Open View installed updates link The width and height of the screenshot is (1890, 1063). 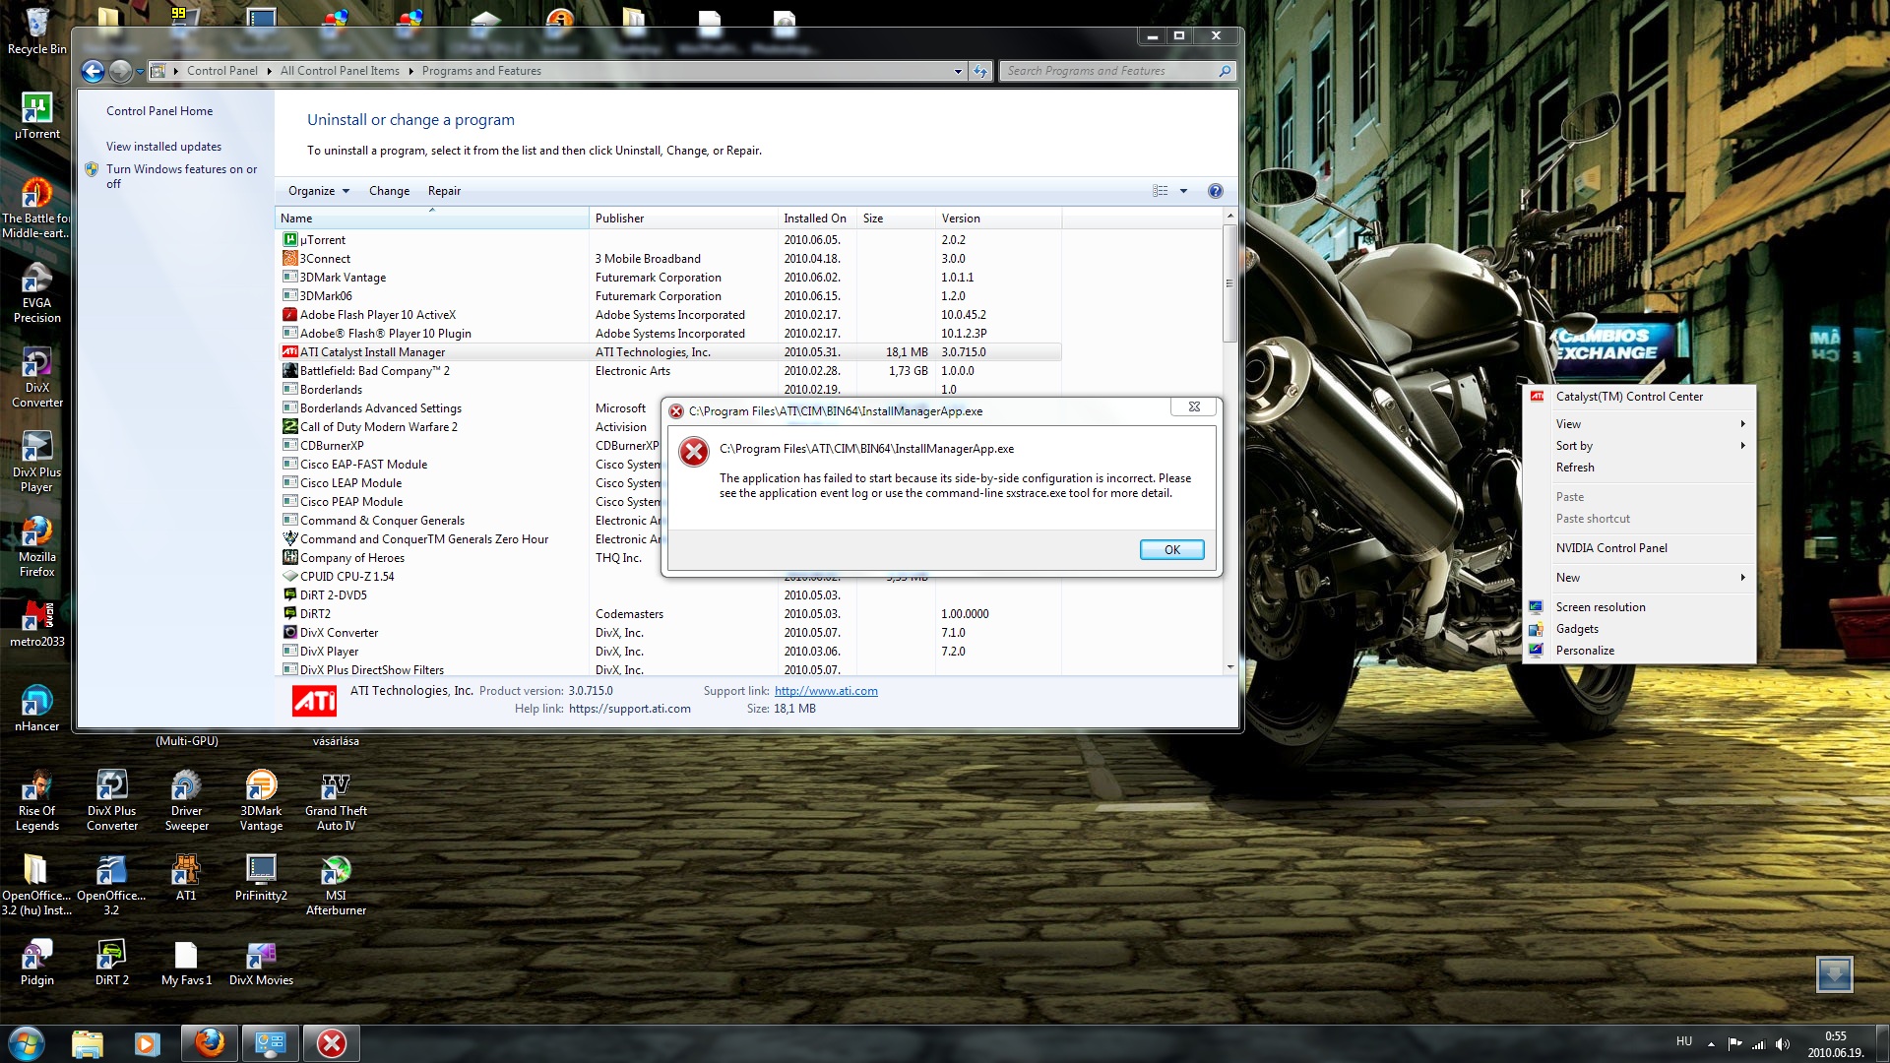pos(163,147)
